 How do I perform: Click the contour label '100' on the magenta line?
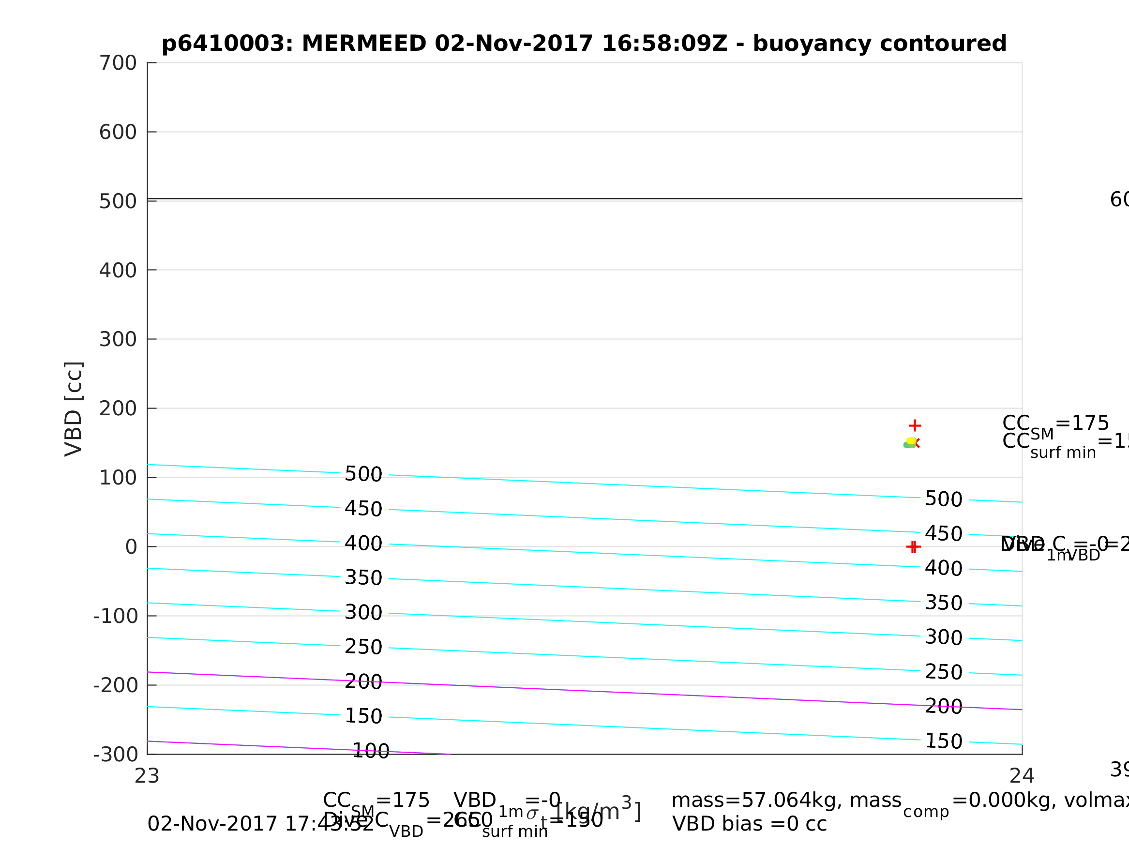pos(371,751)
